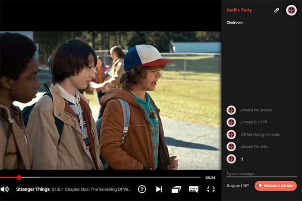Click Become a Patron button
The height and width of the screenshot is (201, 302).
[x=276, y=186]
